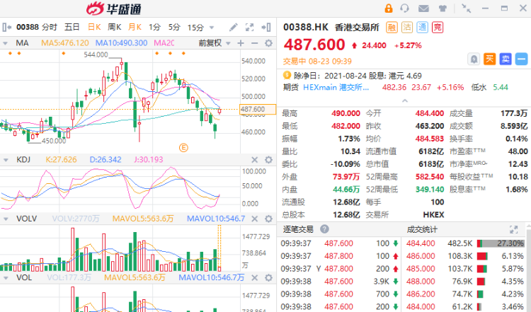Expand the trade statistics panel icon
The image size is (531, 312).
coord(514,229)
